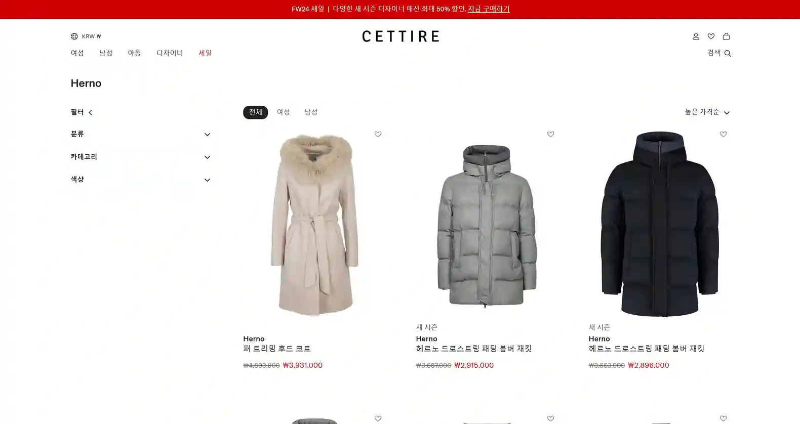Expand the 색상 color filter section
Viewport: 800px width, 424px height.
tap(140, 180)
